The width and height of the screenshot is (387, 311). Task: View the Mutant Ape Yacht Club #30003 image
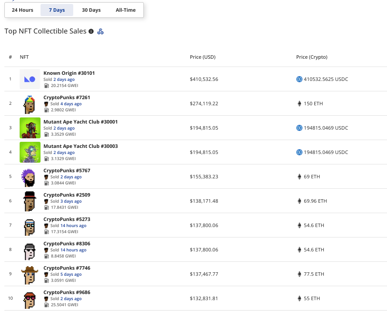30,152
